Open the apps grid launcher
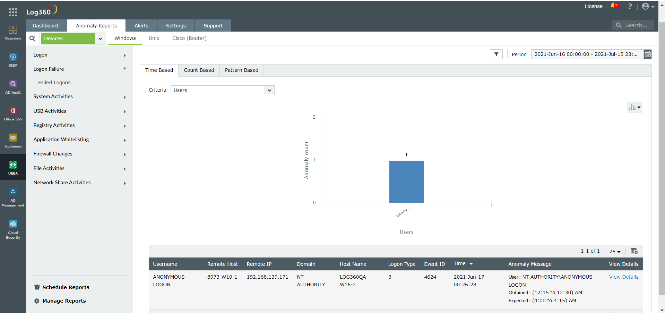665x313 pixels. pyautogui.click(x=13, y=12)
